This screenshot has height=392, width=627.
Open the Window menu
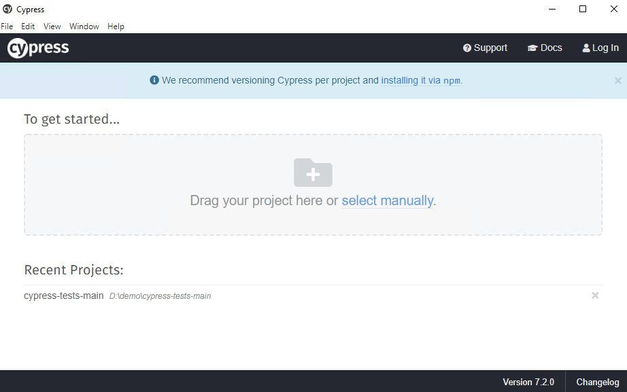point(84,26)
